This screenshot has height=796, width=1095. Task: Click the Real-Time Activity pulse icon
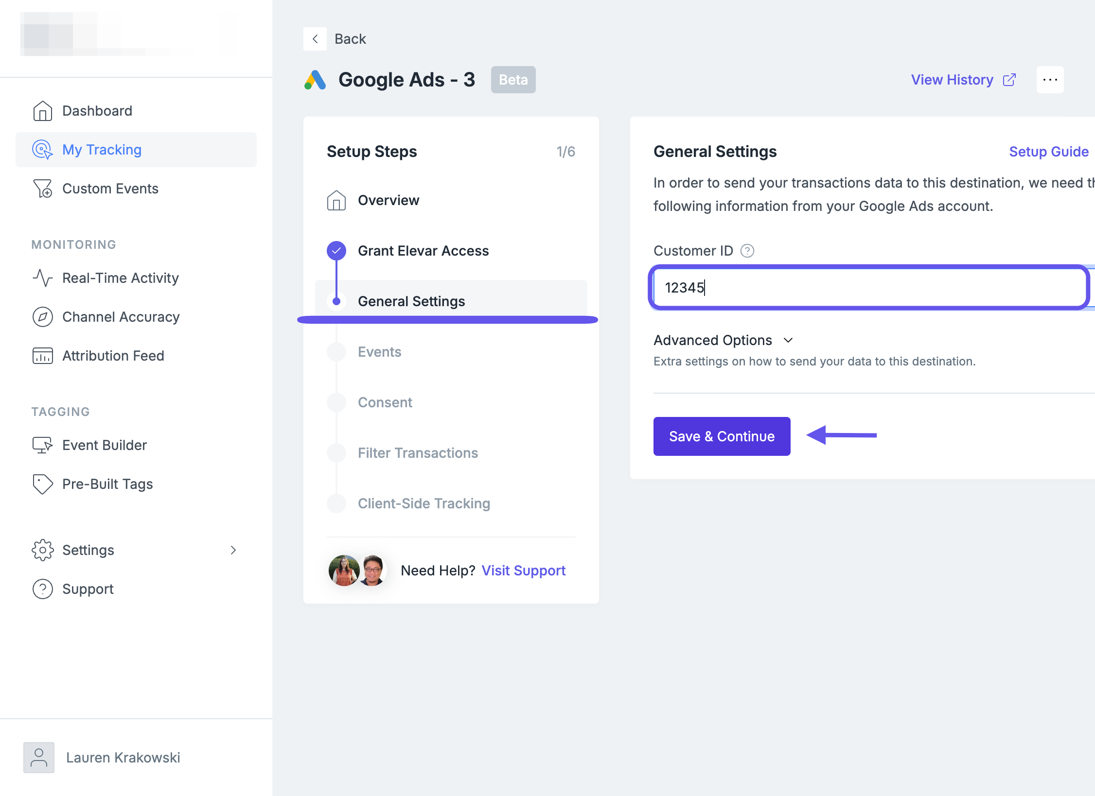click(43, 278)
